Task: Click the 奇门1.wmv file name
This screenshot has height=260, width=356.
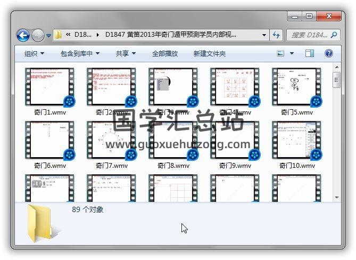Action: [50, 112]
